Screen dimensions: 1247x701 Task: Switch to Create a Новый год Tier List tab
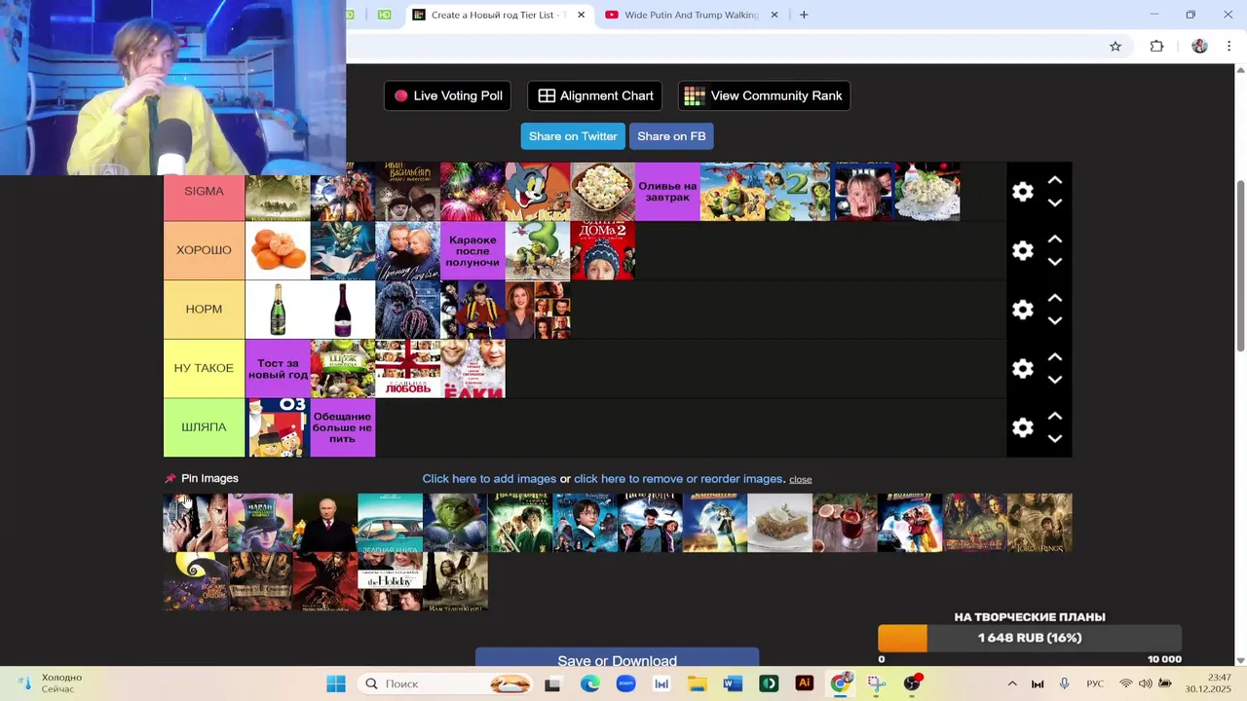499,15
